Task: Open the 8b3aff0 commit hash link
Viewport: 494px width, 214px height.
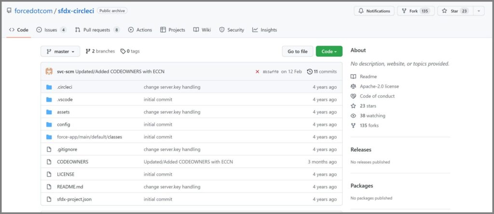Action: [270, 72]
